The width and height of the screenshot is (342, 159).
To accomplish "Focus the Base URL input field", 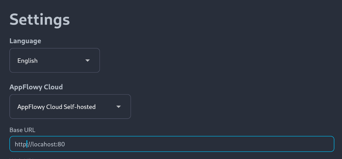I will coord(172,144).
